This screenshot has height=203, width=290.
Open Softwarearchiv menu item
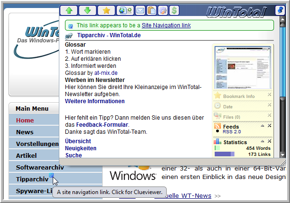pos(40,168)
